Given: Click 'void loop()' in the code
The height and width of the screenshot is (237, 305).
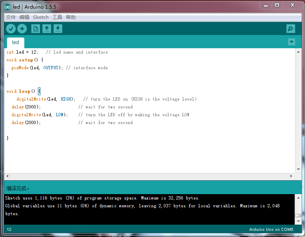Looking at the screenshot, I should click(x=21, y=91).
